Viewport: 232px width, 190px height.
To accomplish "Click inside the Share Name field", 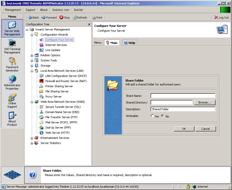I will pos(183,96).
